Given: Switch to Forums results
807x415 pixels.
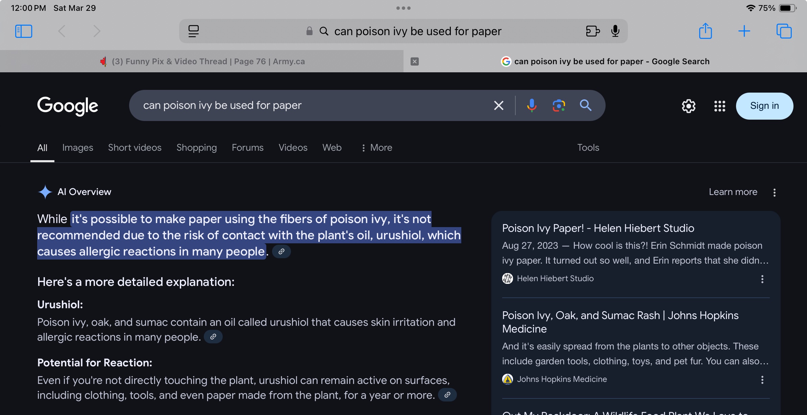Looking at the screenshot, I should (x=248, y=148).
